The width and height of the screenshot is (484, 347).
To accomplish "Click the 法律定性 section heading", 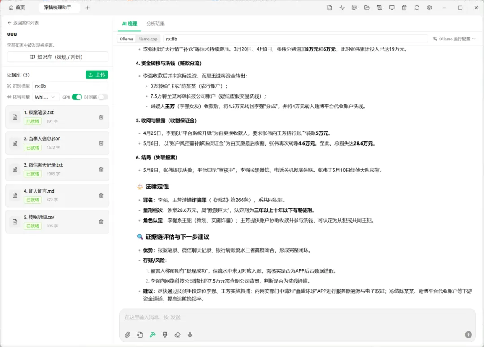I will 157,187.
